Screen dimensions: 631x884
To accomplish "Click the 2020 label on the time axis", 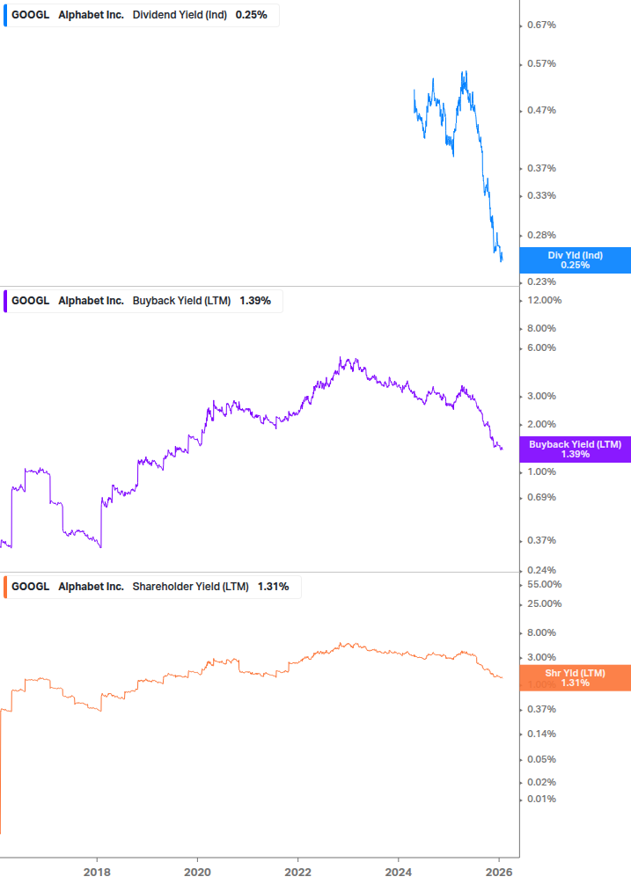I will [197, 871].
